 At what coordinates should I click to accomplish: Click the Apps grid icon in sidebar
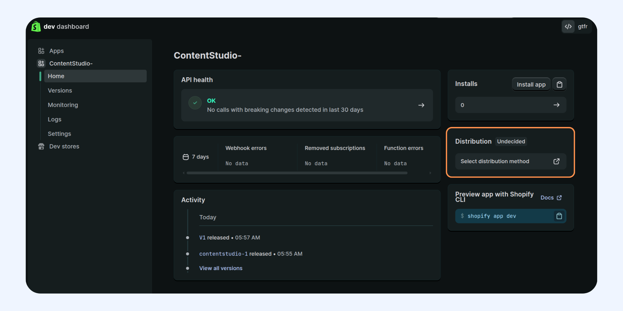(41, 51)
